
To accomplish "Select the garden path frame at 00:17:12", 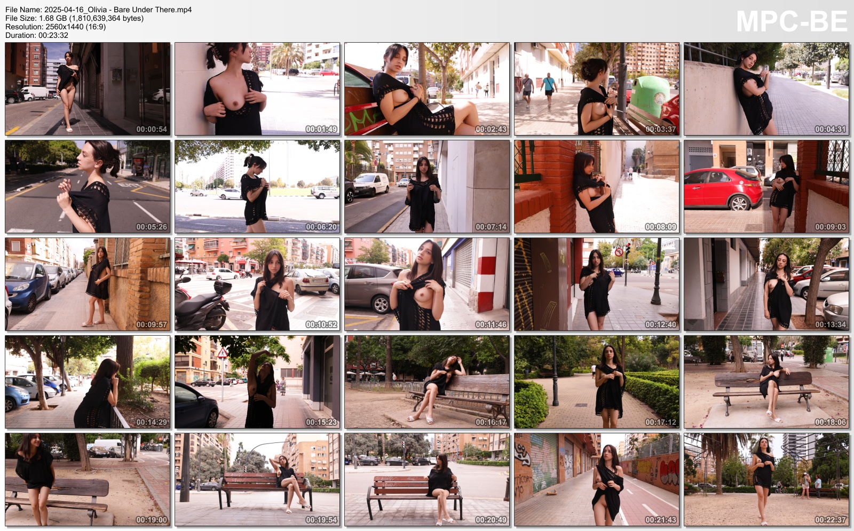I will (597, 382).
